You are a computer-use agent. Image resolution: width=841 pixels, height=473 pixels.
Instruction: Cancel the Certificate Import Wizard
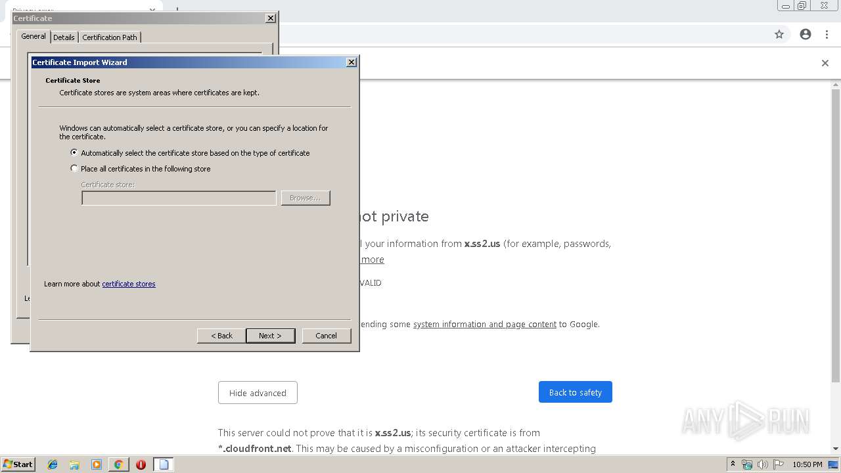[327, 336]
